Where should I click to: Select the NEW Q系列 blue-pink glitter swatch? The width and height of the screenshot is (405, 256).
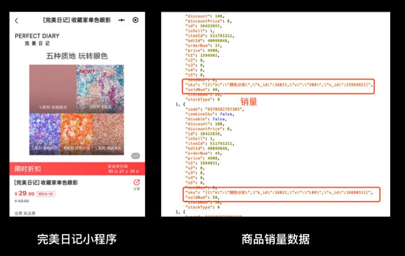click(100, 89)
